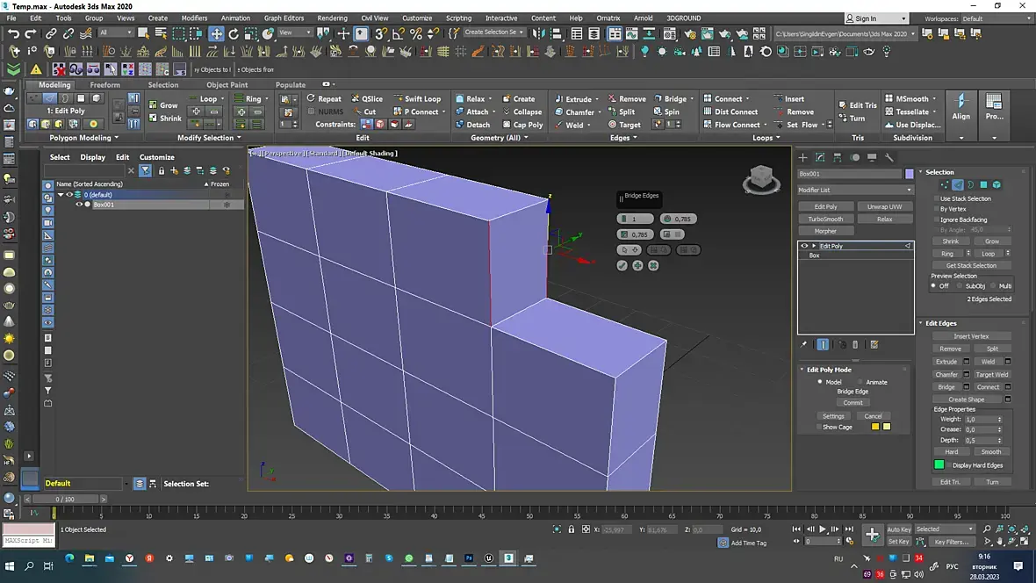Screen dimensions: 1036x583
Task: Toggle Edit Poly modifier eye visibility
Action: pyautogui.click(x=804, y=246)
